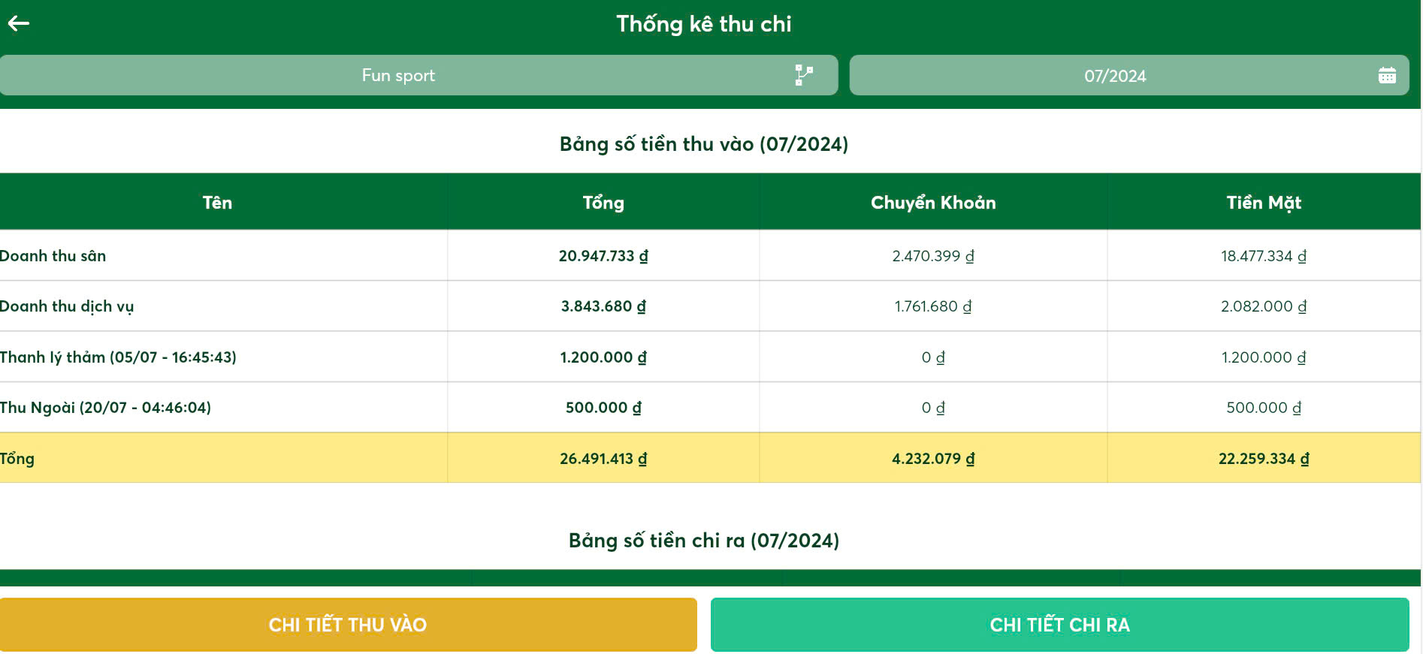Click the branch icon beside Fun sport
The height and width of the screenshot is (654, 1423).
click(x=804, y=75)
